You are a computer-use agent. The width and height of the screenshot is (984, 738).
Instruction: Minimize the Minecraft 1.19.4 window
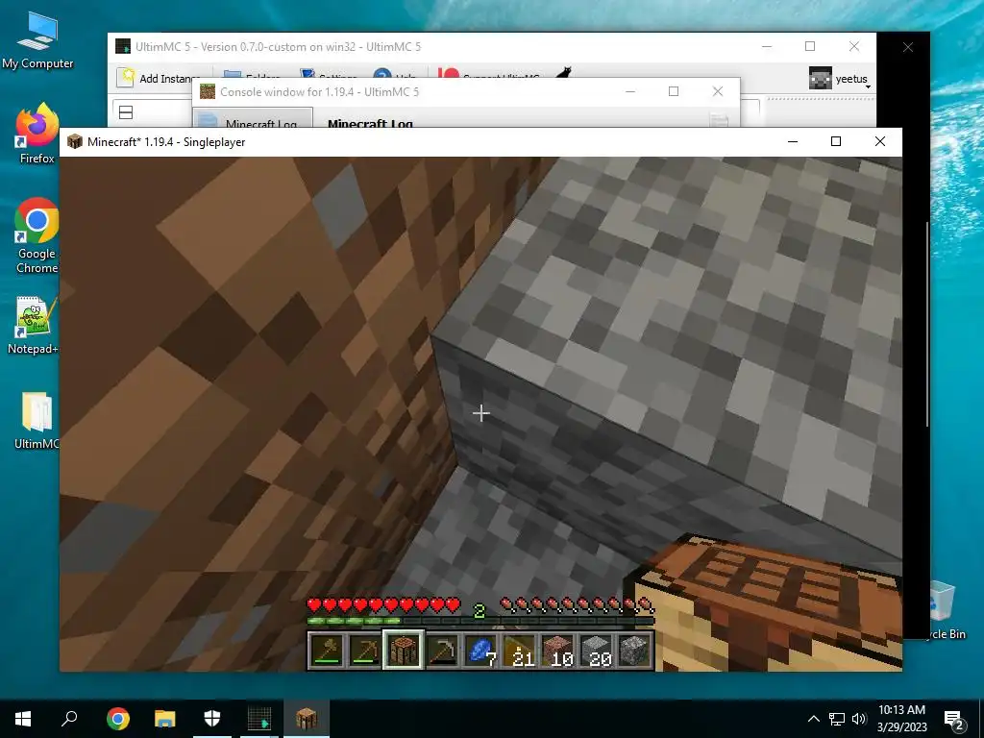[x=793, y=142]
